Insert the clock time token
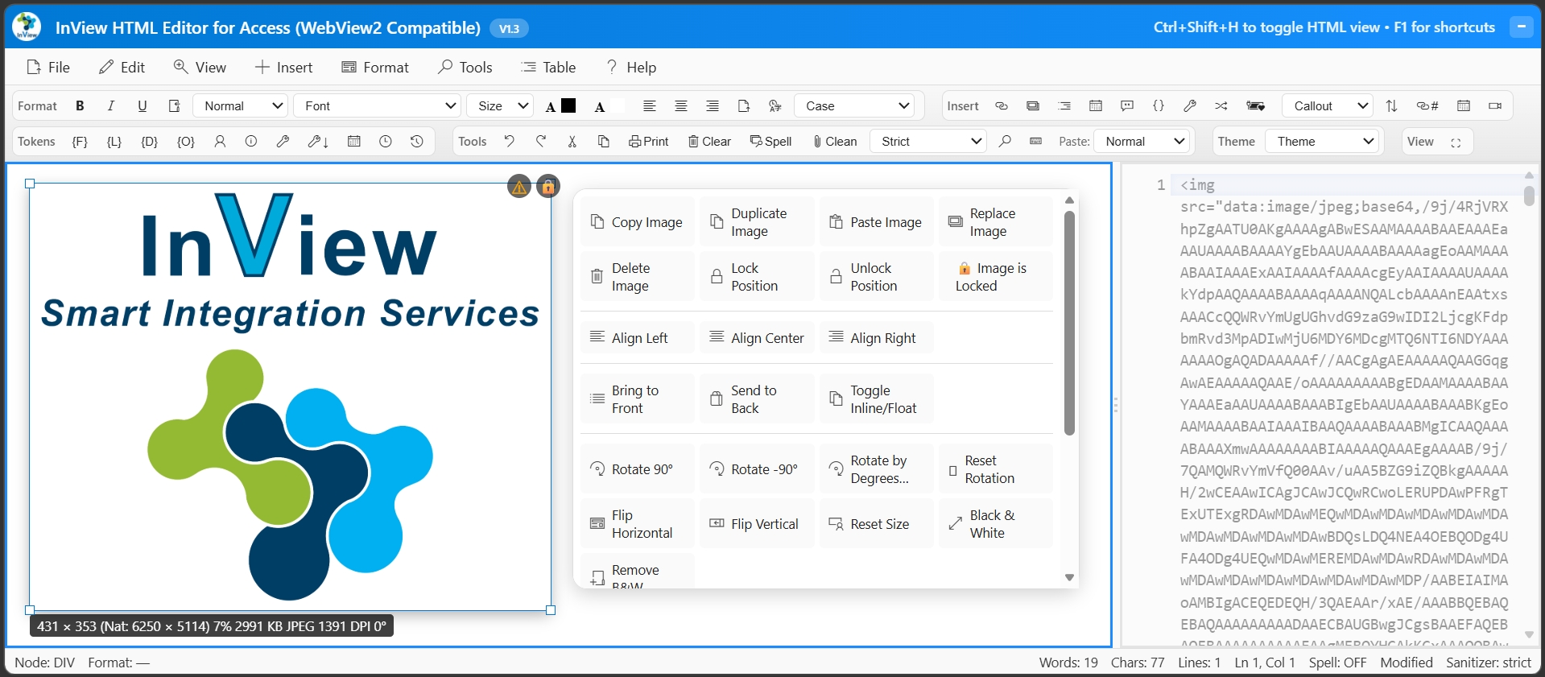 tap(386, 142)
